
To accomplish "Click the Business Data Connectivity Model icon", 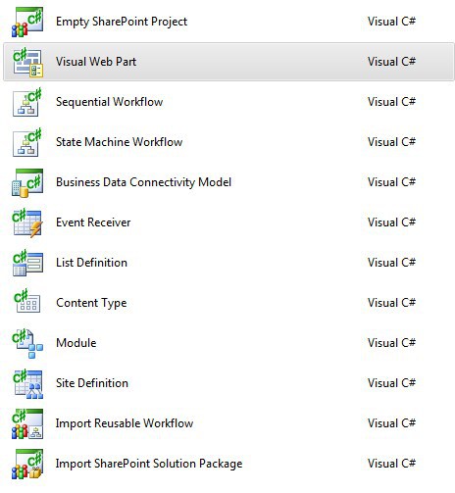I will 27,182.
